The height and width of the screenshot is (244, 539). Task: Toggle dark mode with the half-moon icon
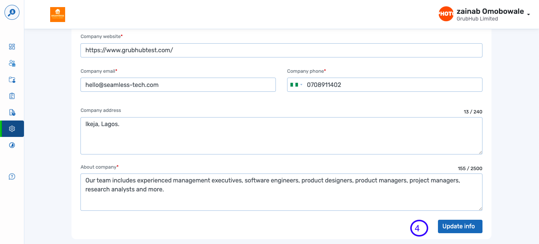pyautogui.click(x=12, y=145)
